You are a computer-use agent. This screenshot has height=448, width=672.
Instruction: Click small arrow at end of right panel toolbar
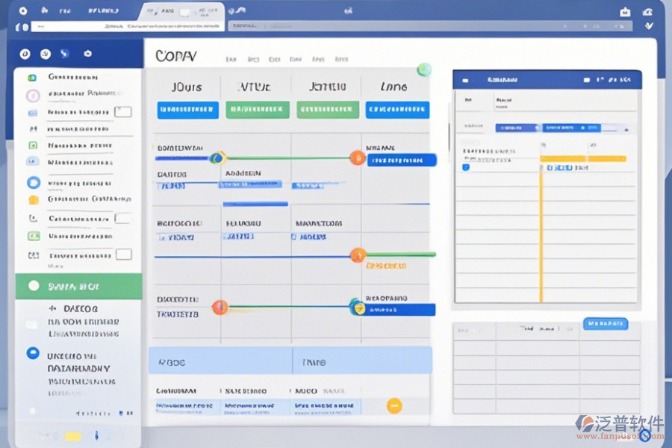pos(626,129)
